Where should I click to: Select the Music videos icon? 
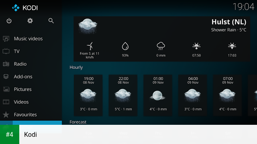click(6, 39)
